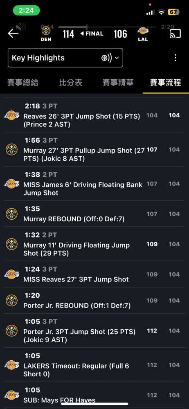Tap the Denver Nuggets logo in the header
Image resolution: width=189 pixels, height=409 pixels.
point(46,31)
